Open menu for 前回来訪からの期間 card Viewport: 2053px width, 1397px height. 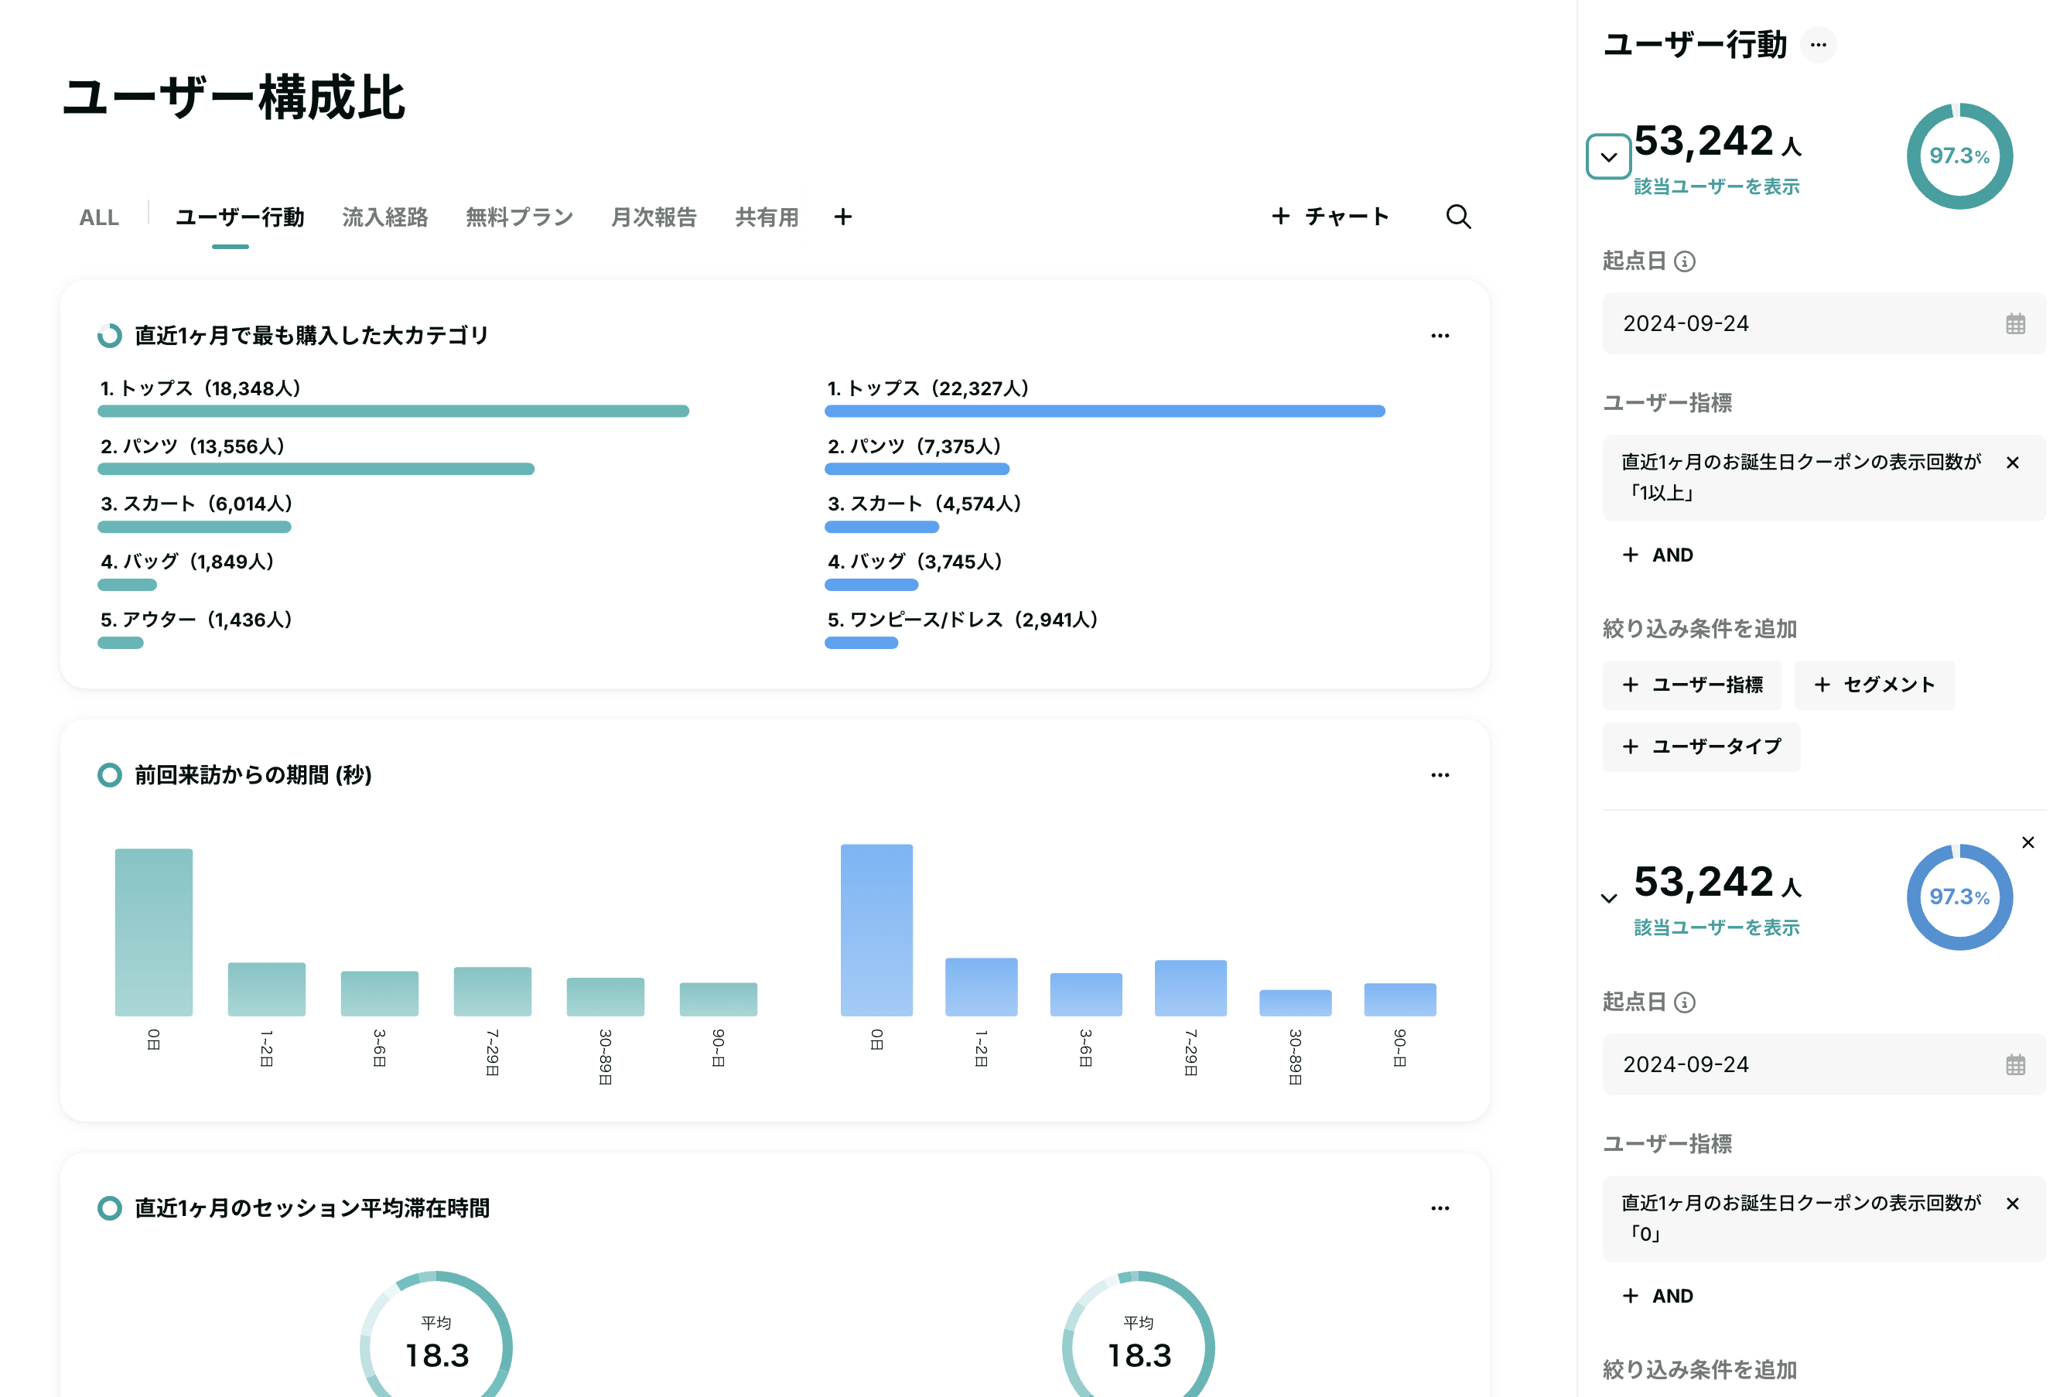click(1440, 775)
